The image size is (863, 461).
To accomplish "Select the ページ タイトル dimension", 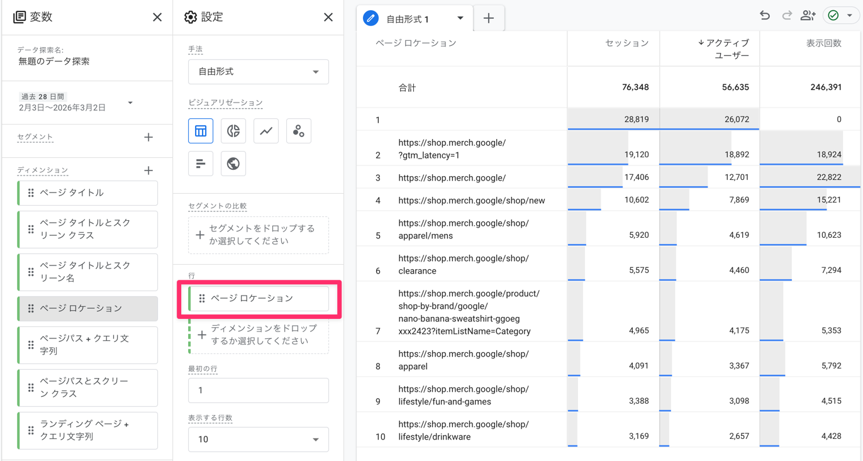I will click(88, 193).
